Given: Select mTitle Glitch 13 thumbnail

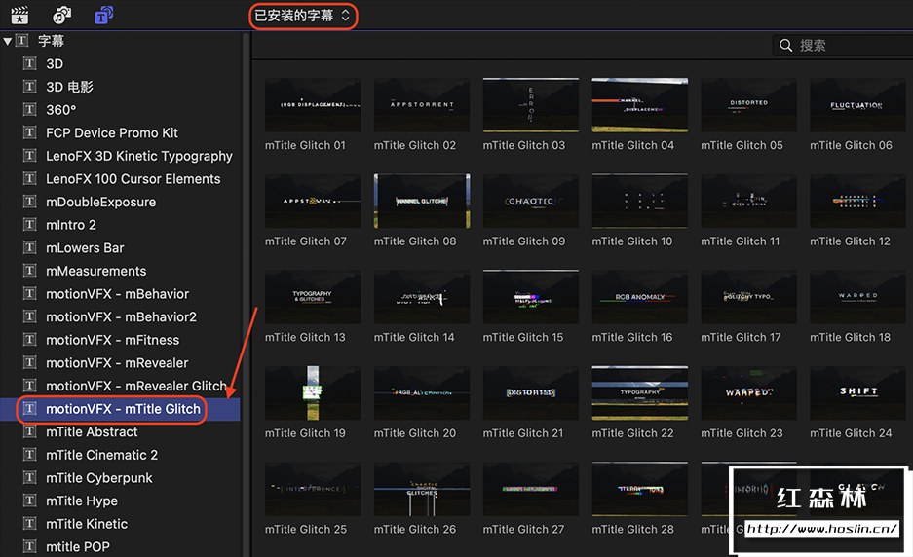Looking at the screenshot, I should (313, 297).
